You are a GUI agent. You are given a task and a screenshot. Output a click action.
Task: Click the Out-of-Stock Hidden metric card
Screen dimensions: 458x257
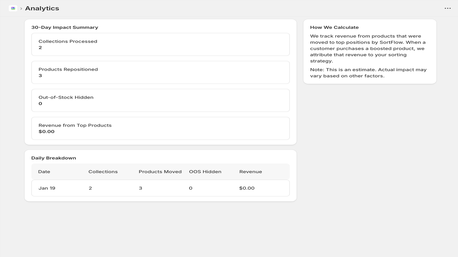pyautogui.click(x=160, y=100)
